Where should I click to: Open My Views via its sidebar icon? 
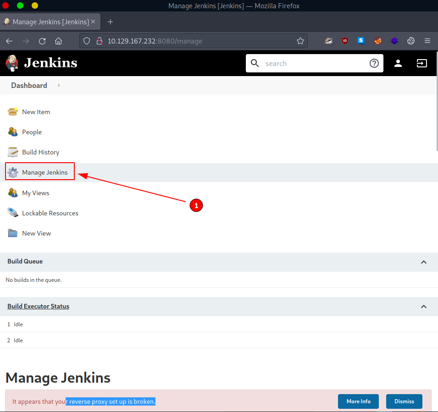[x=13, y=192]
